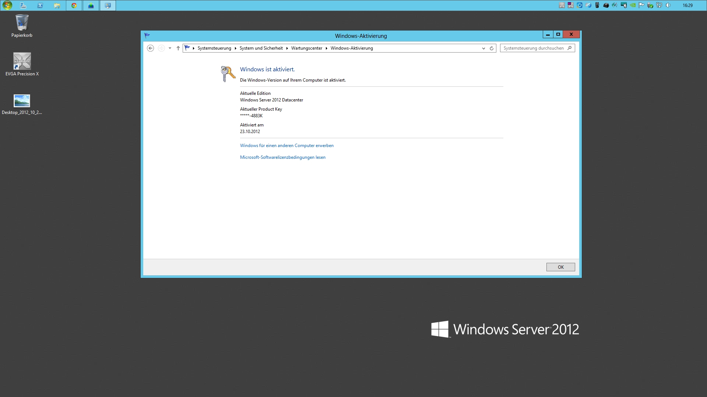The height and width of the screenshot is (397, 707).
Task: Expand the address bar history dropdown
Action: coord(483,48)
